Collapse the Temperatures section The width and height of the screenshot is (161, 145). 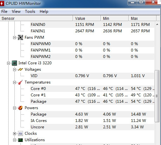[14, 82]
